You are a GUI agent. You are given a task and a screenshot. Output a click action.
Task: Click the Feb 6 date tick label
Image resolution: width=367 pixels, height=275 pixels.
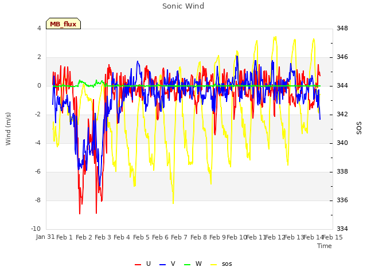tap(160, 237)
